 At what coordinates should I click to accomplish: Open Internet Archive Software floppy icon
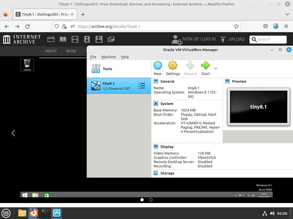pos(99,39)
